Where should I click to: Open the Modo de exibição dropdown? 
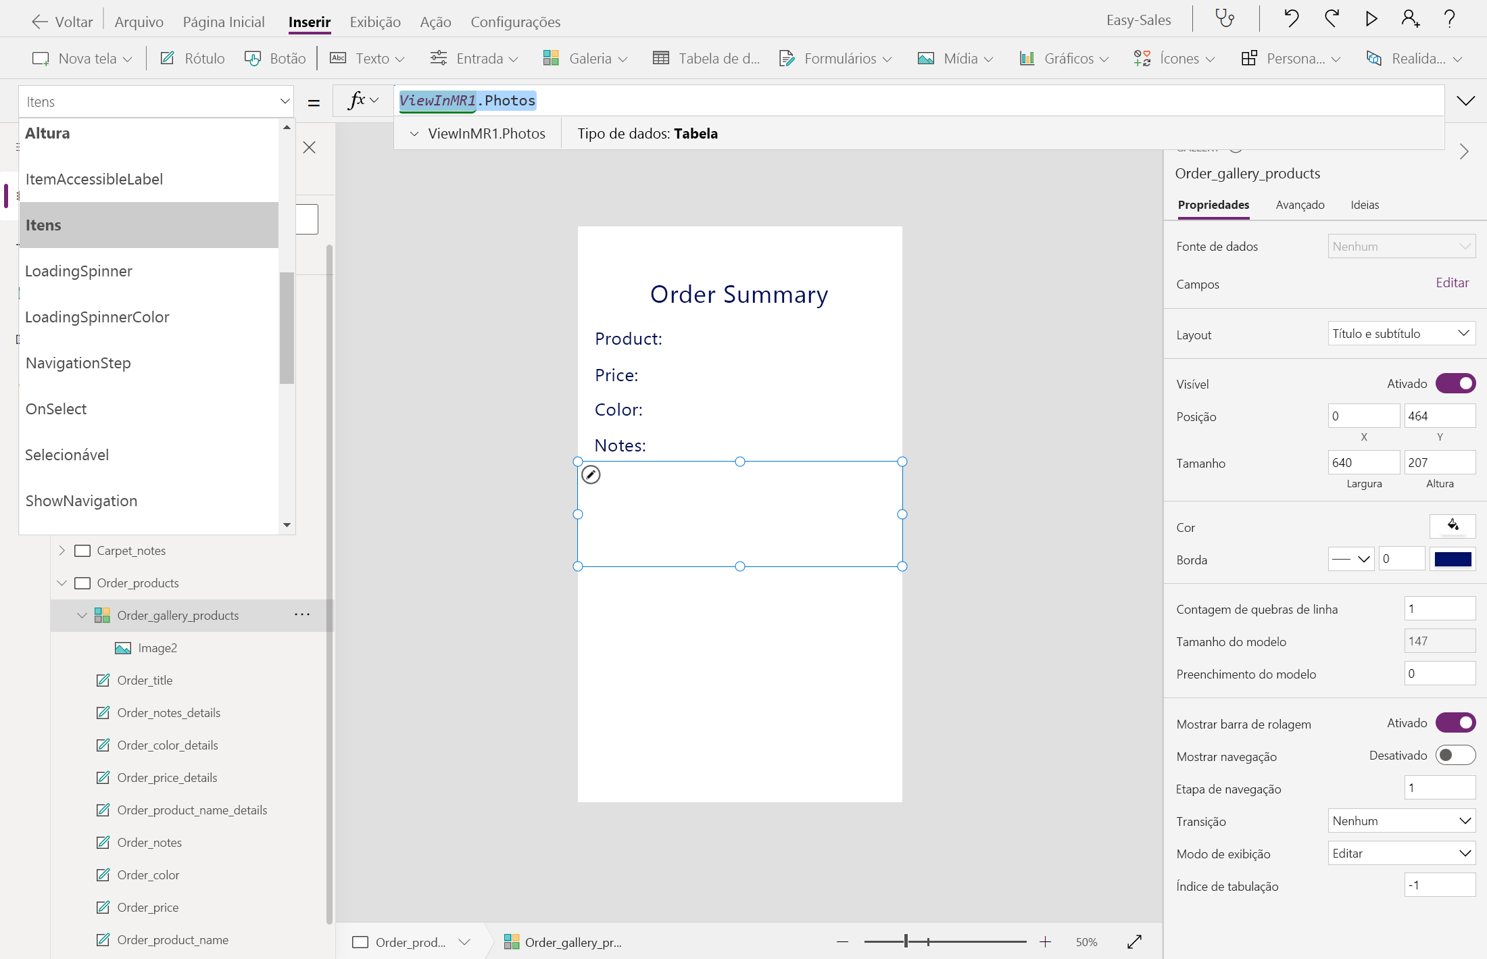pos(1401,853)
